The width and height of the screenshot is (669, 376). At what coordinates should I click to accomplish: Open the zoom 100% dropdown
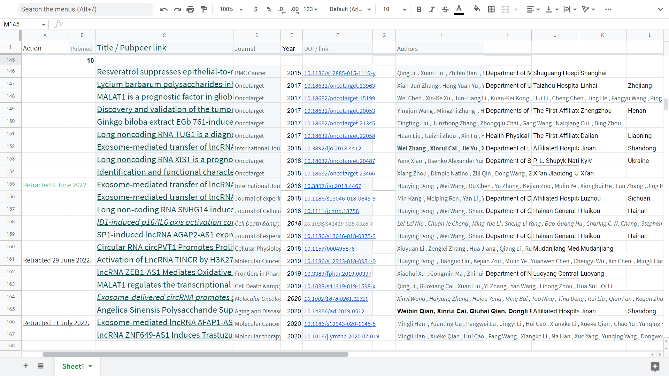point(231,9)
